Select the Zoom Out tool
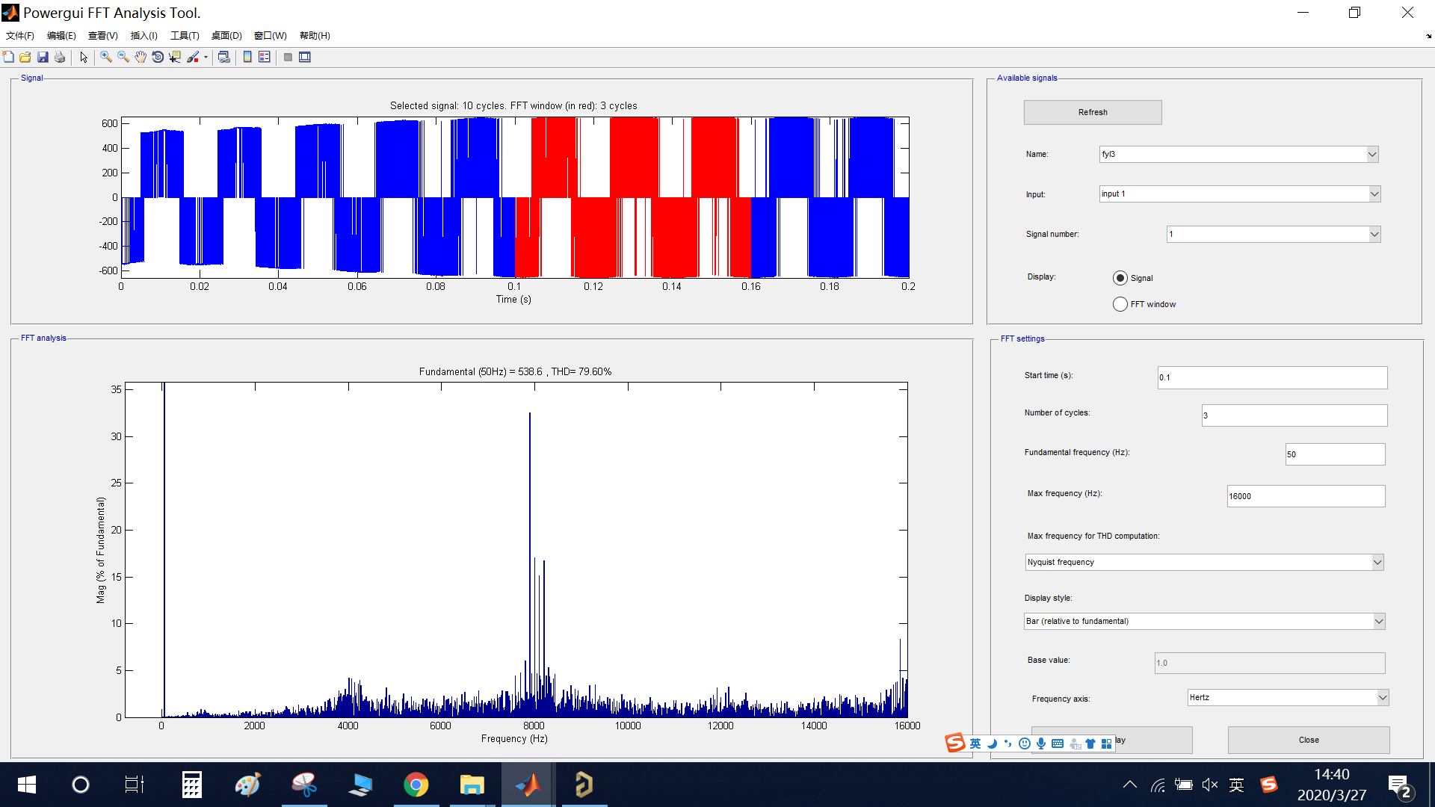The width and height of the screenshot is (1435, 807). (x=123, y=57)
